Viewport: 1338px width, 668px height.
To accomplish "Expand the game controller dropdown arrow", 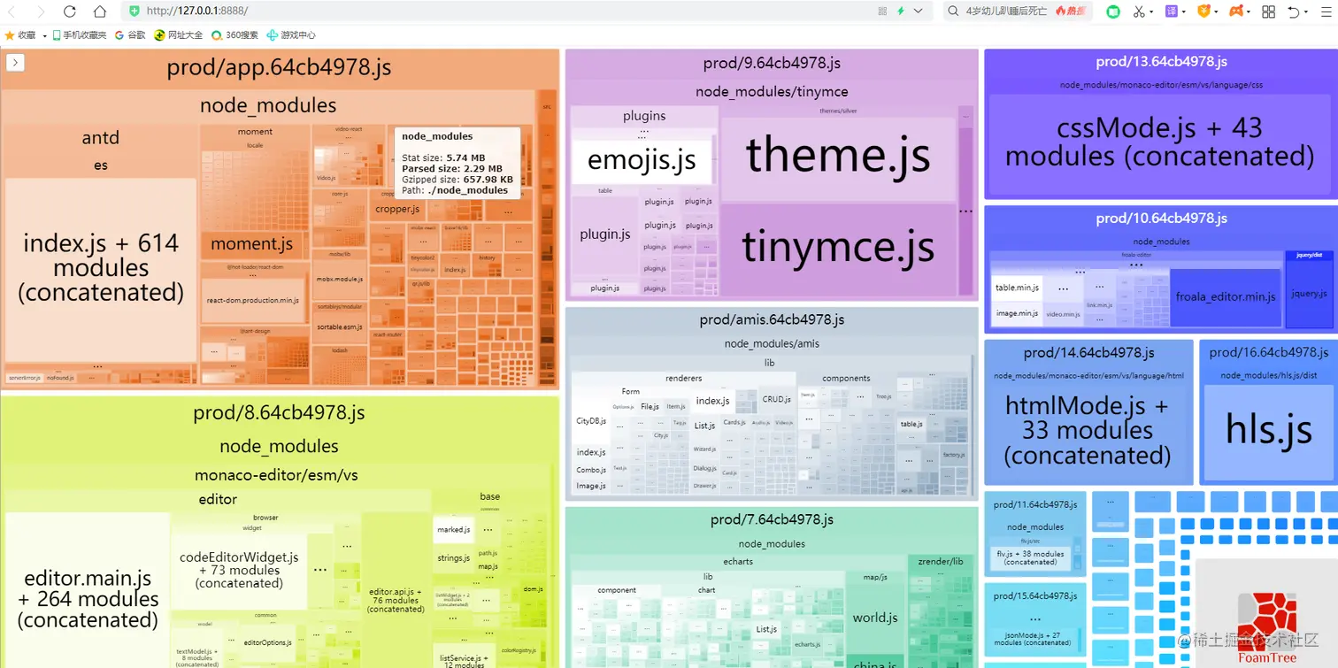I will pyautogui.click(x=1249, y=12).
